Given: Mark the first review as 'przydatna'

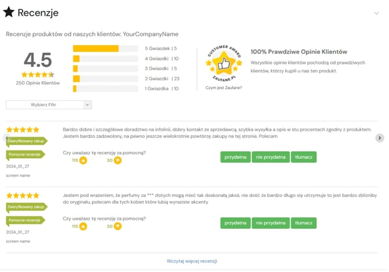Looking at the screenshot, I should coord(235,157).
